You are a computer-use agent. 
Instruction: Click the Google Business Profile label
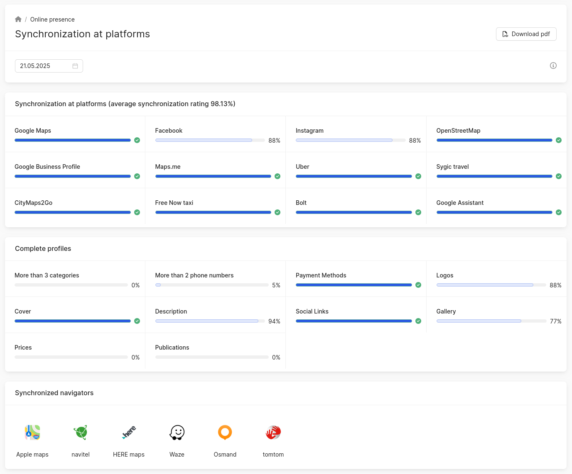47,167
